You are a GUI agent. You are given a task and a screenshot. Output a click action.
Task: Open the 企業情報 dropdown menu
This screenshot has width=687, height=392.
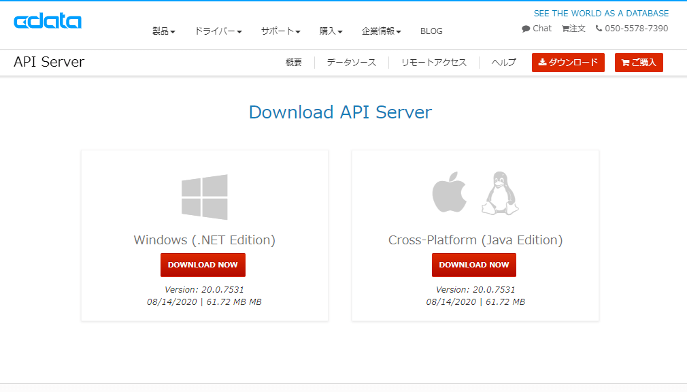tap(381, 31)
